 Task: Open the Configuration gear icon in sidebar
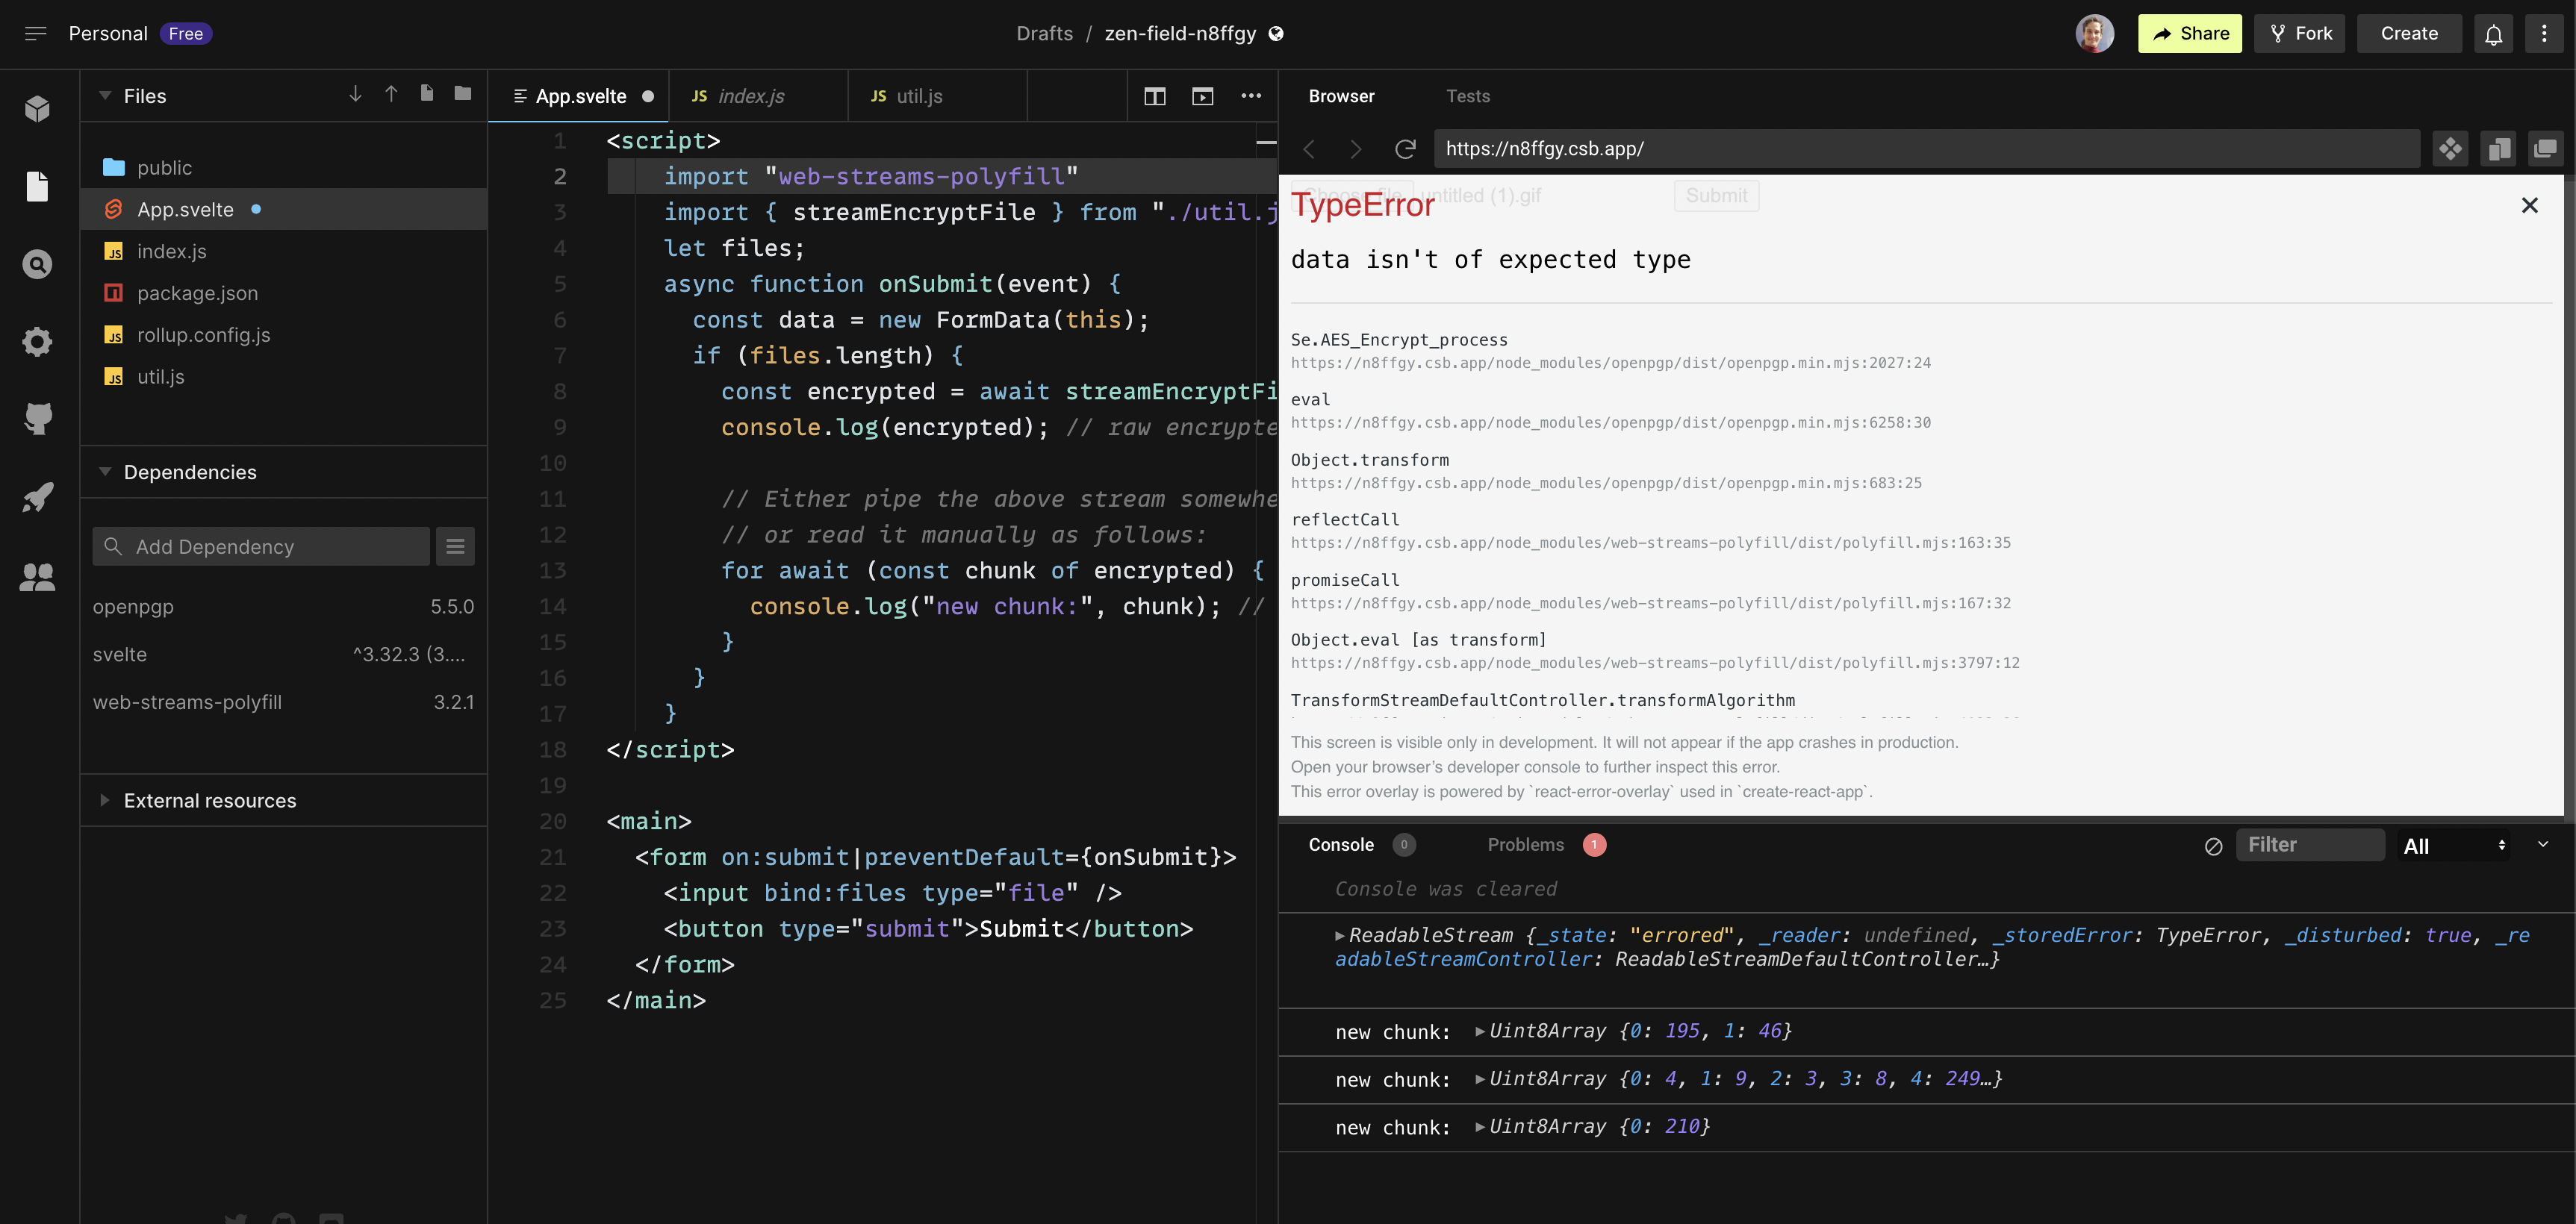click(38, 342)
